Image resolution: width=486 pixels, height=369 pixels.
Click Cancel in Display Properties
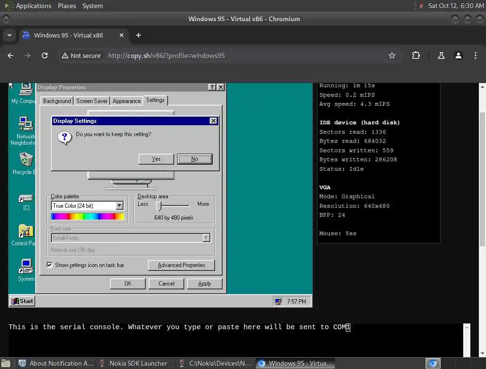[x=166, y=284]
